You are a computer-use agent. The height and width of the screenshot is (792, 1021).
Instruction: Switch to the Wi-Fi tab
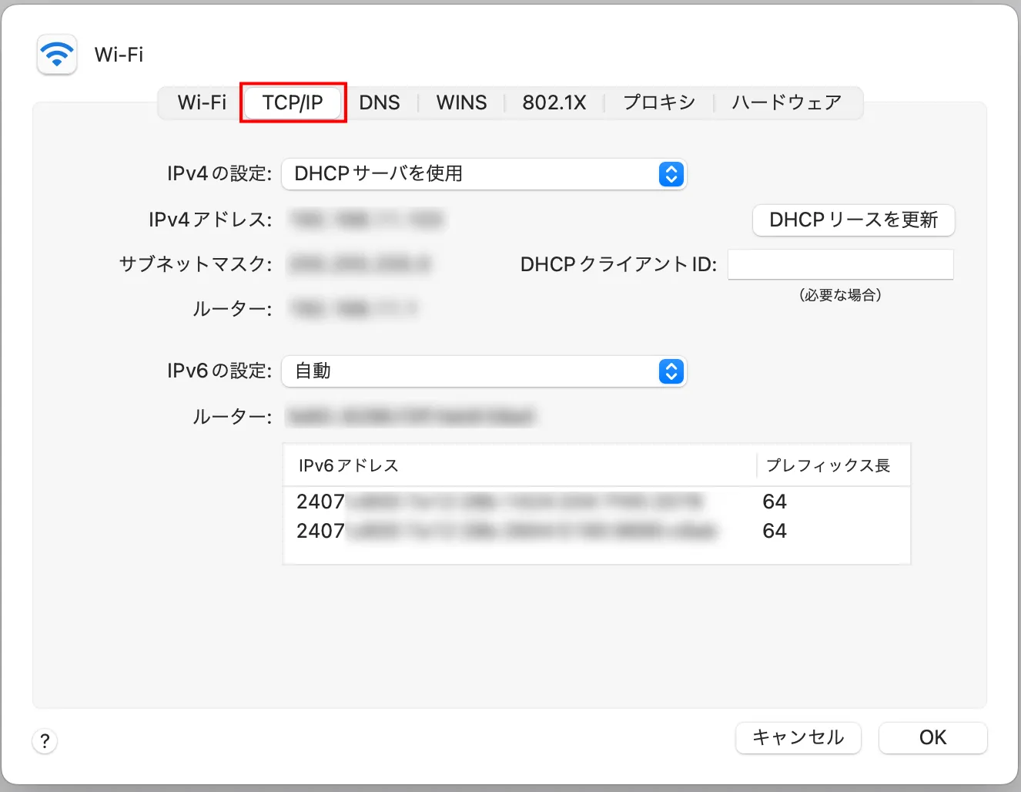point(202,102)
